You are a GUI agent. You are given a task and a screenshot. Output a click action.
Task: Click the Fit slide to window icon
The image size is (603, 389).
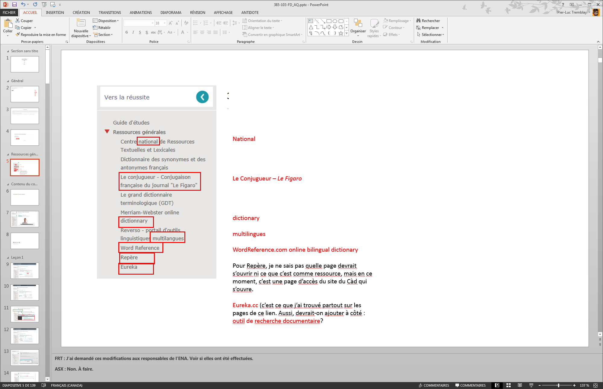(x=595, y=385)
